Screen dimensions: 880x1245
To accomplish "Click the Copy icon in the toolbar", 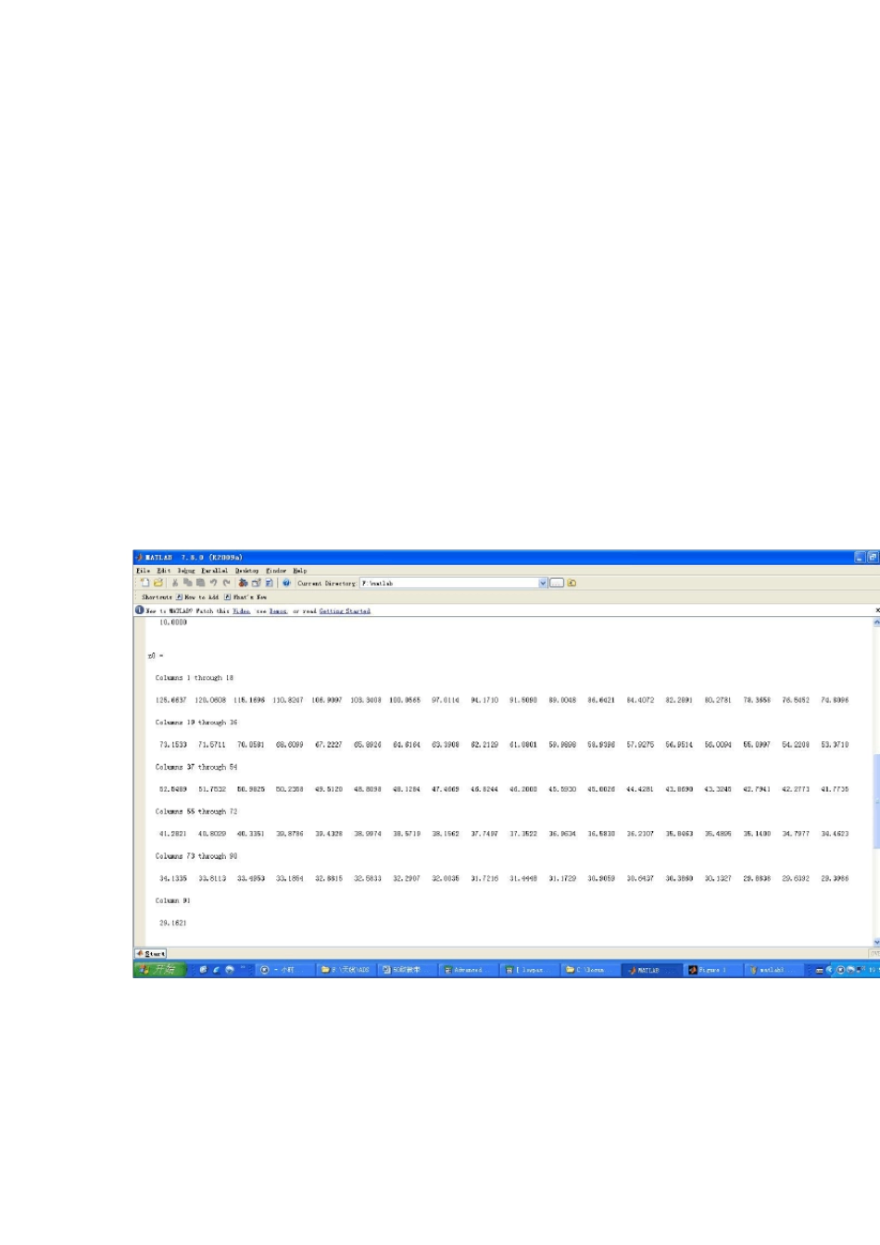I will [186, 583].
